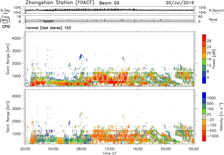Click the 'Slant Range [km]' label of power panel
This screenshot has width=224, height=155.
click(8, 59)
